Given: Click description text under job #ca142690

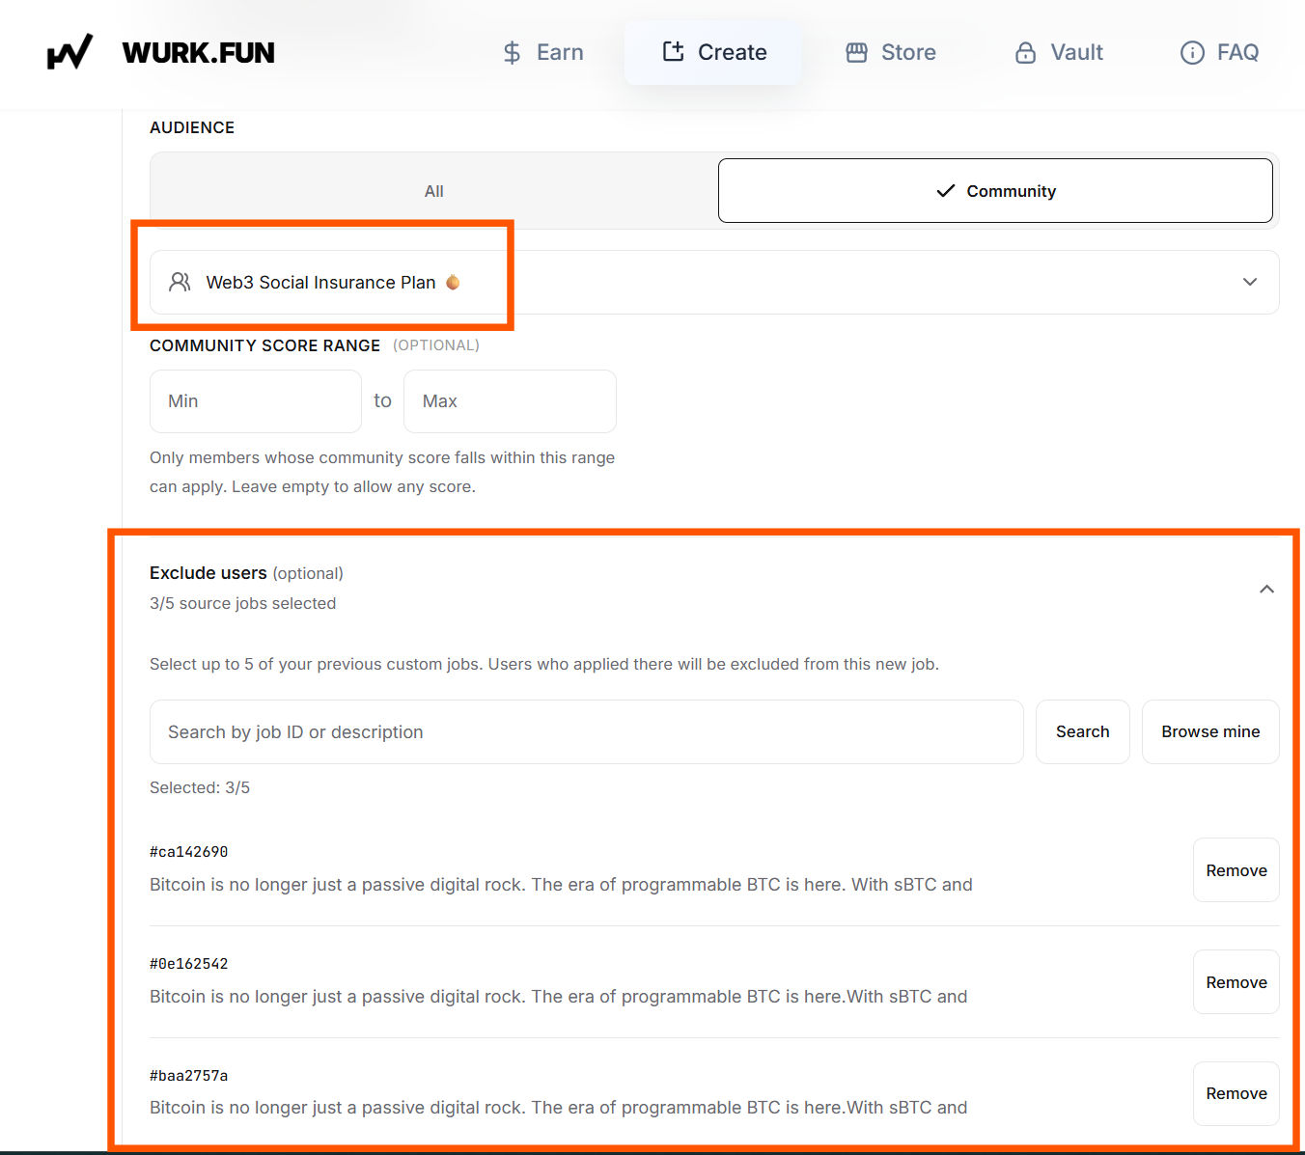Looking at the screenshot, I should coord(561,885).
